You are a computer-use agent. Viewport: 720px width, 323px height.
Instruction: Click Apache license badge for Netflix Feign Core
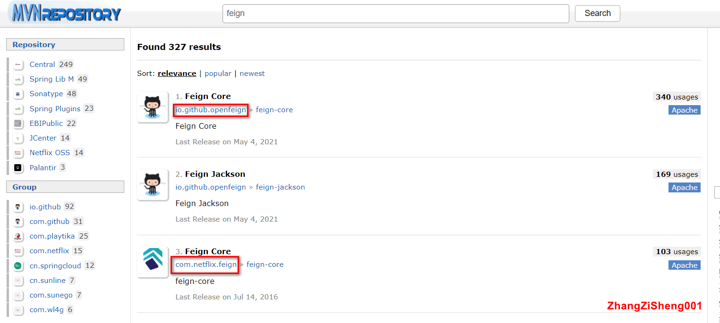click(685, 265)
